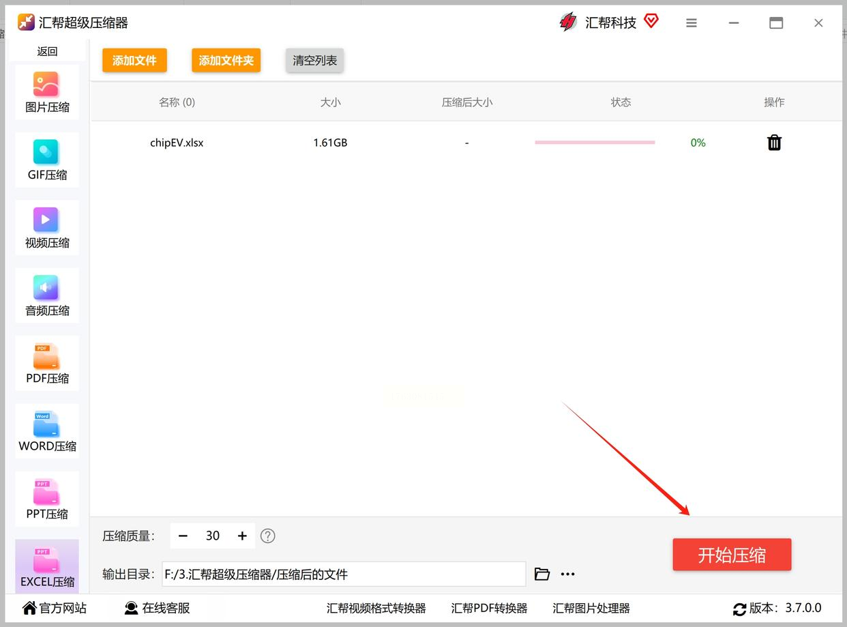The height and width of the screenshot is (627, 847).
Task: Close the 汇帮超级压缩器 window
Action: [818, 23]
